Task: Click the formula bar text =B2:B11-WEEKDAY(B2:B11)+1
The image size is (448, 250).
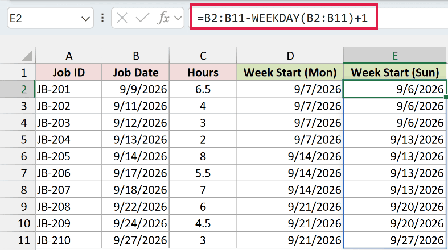Action: [x=282, y=18]
